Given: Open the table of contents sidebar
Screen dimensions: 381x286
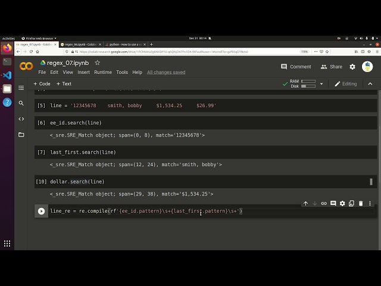Looking at the screenshot, I should click(21, 88).
